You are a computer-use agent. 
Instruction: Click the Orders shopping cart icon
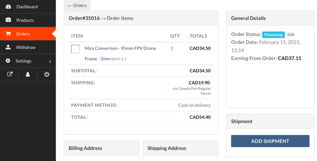tap(8, 34)
